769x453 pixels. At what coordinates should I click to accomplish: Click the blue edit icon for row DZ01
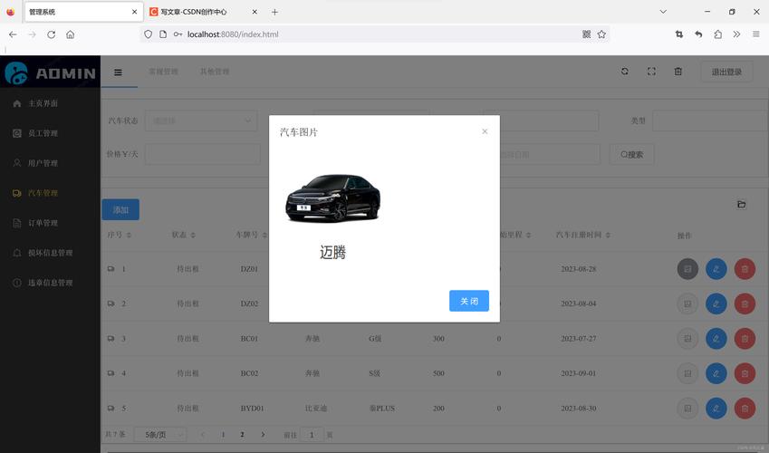coord(716,269)
